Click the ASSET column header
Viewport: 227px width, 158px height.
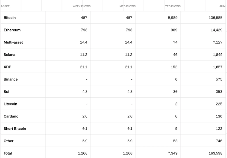[5, 6]
